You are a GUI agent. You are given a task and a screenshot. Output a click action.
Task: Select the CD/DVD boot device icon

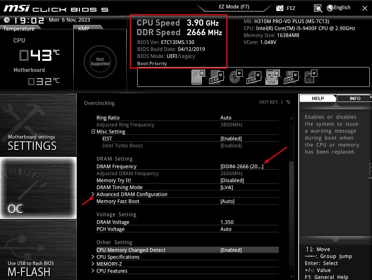click(236, 77)
